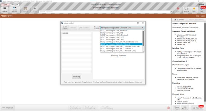
Task: Open the Help toolbar icon
Action: coord(201,10)
